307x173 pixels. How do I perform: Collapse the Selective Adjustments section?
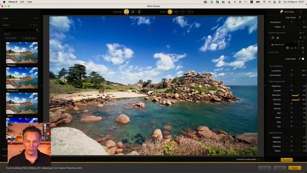(x=303, y=33)
